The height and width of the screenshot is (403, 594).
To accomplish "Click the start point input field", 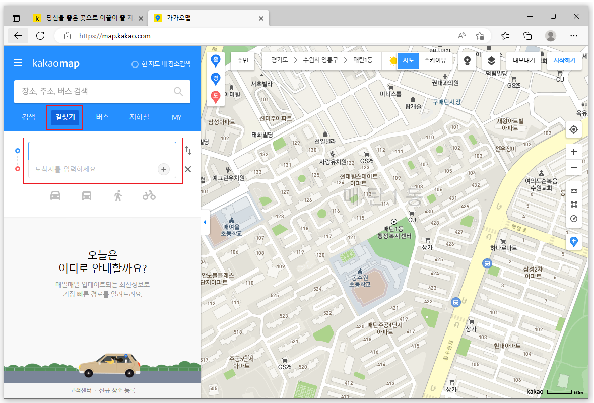I will point(102,151).
